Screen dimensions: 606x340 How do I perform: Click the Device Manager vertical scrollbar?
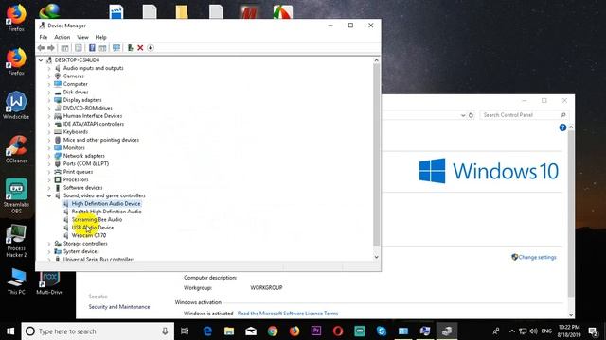[377, 154]
